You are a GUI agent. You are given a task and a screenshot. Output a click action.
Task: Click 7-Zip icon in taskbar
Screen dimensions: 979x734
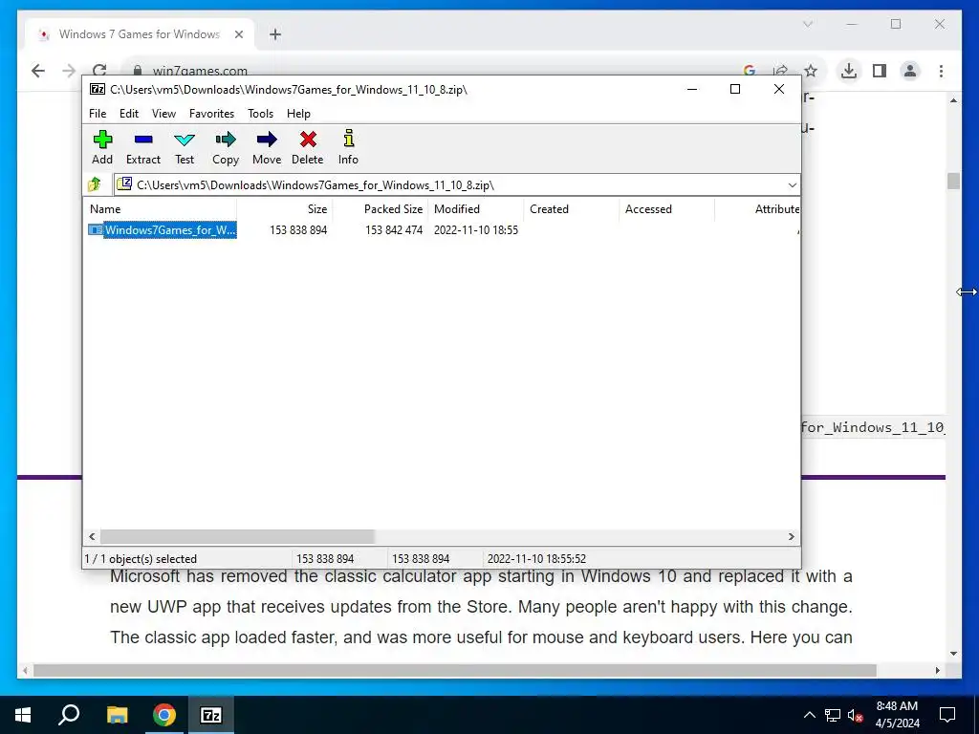point(211,715)
